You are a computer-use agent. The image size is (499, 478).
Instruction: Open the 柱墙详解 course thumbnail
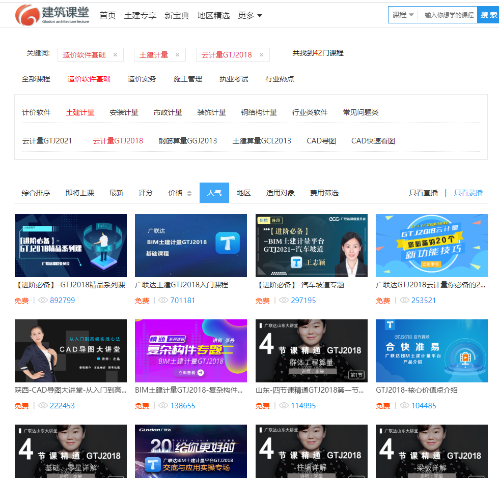[312, 452]
